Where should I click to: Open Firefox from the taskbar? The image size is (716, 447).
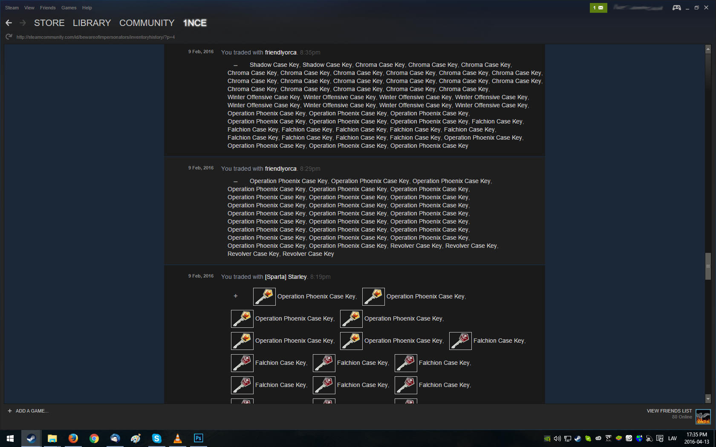(73, 438)
